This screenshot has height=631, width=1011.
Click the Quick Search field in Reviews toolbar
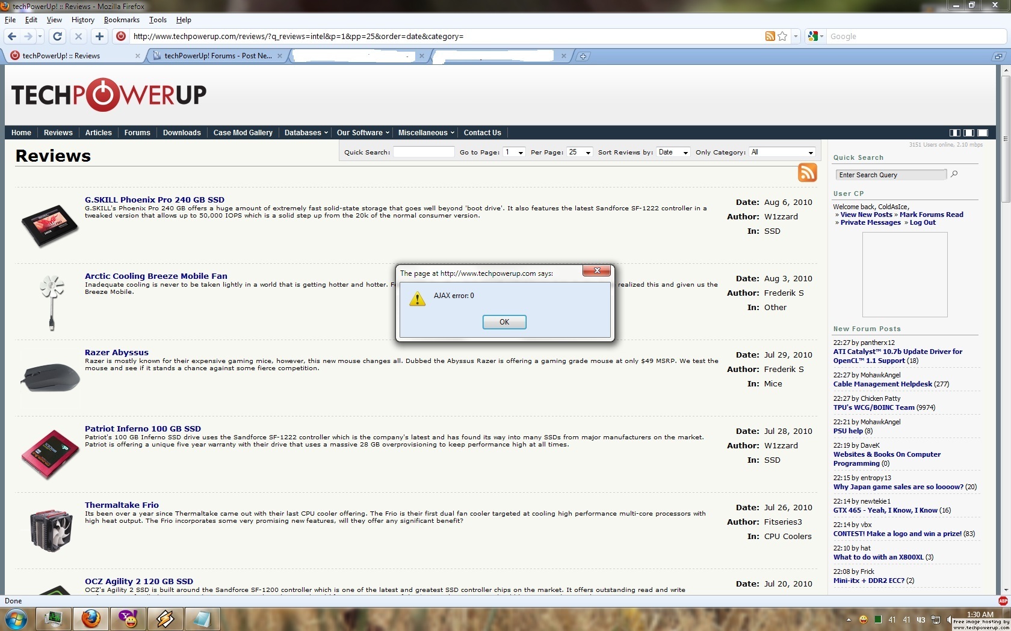coord(424,152)
